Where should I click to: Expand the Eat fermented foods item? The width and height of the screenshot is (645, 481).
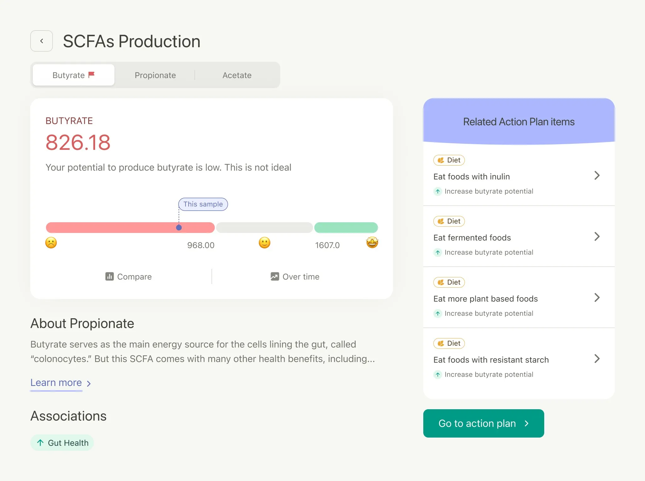coord(597,236)
